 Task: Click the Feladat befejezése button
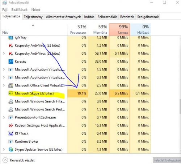pyautogui.click(x=167, y=160)
